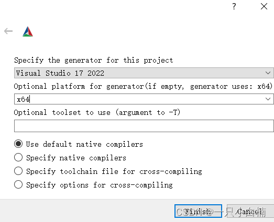This screenshot has height=222, width=274.
Task: Expand the generator dropdown arrow
Action: [268, 73]
